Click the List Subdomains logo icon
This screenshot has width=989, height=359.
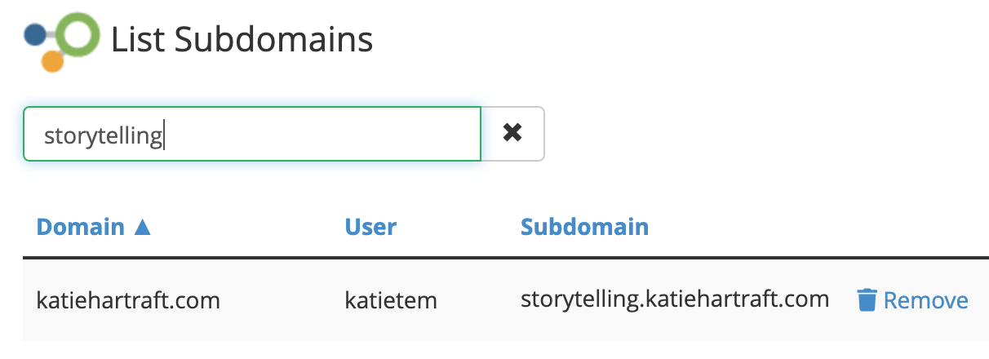[x=61, y=41]
